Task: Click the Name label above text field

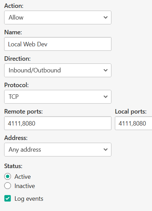Action: pos(13,32)
